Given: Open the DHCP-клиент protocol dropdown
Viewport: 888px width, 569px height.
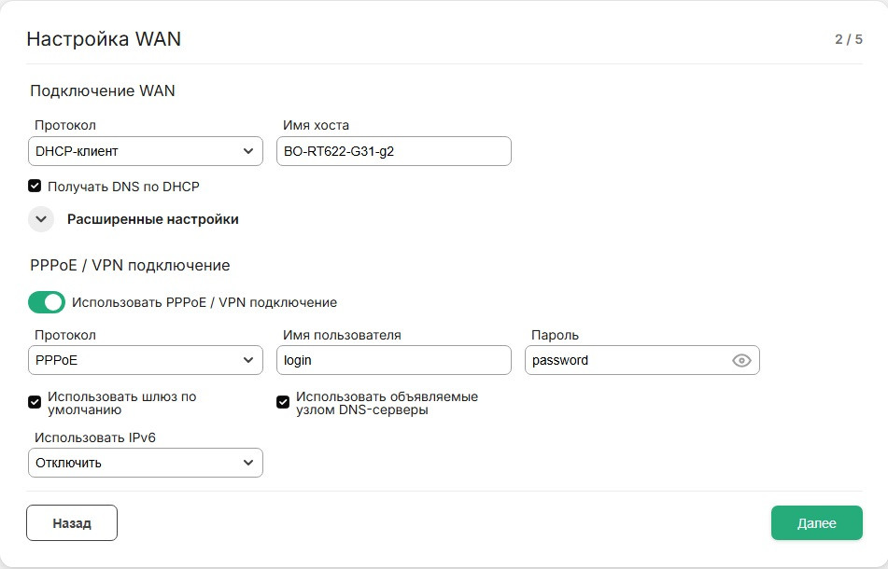Looking at the screenshot, I should click(x=145, y=151).
